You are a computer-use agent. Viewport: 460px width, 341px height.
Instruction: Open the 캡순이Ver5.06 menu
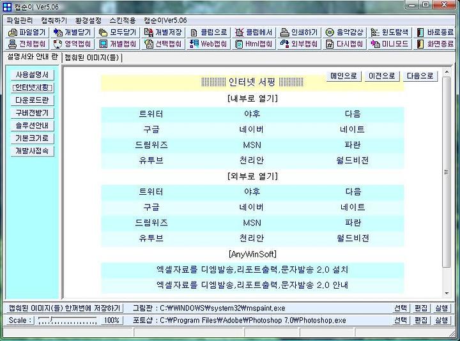coord(165,20)
